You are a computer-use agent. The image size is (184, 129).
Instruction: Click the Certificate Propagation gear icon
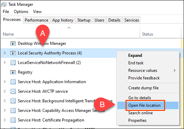coord(13,120)
